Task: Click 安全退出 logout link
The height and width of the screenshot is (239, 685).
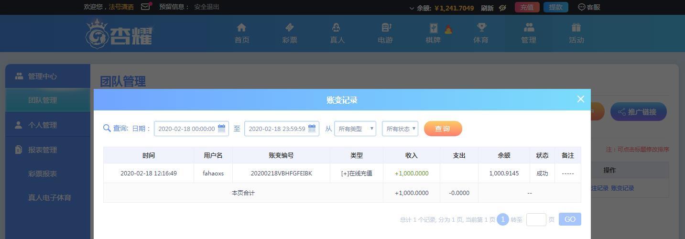Action: (x=207, y=7)
